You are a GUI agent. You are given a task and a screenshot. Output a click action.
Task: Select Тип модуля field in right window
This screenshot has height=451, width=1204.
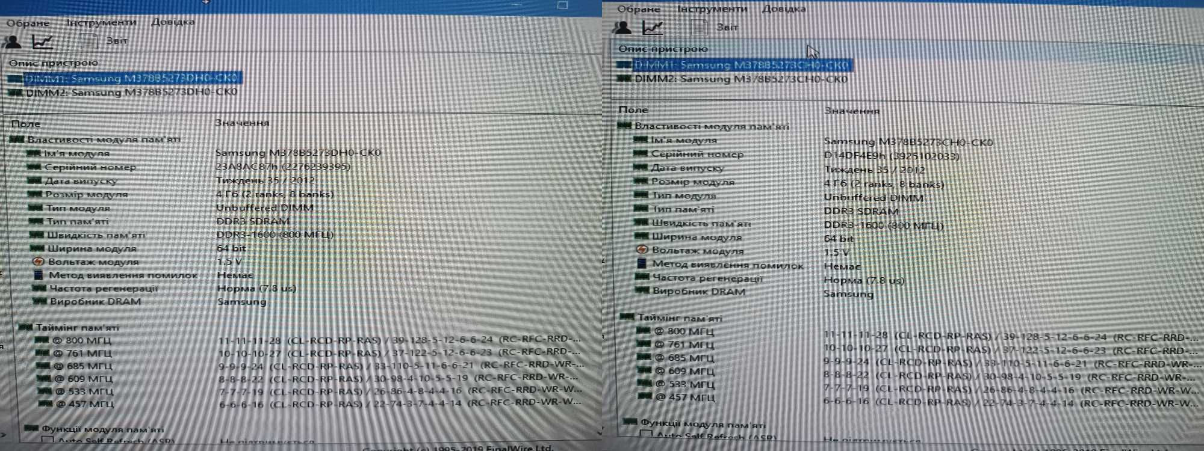pos(683,195)
